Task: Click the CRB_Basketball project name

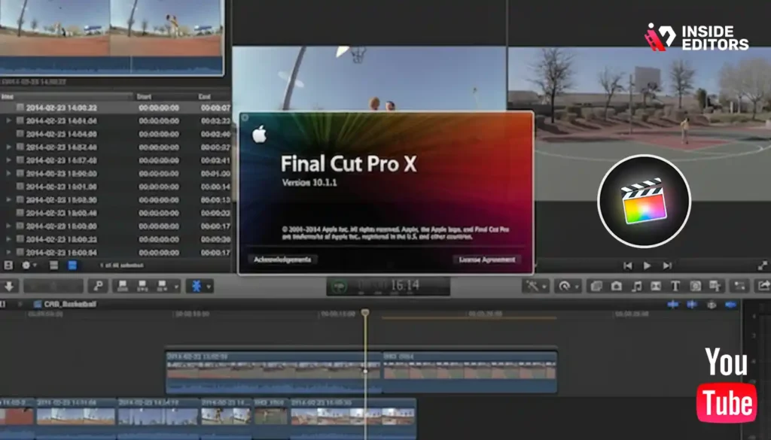Action: [69, 304]
